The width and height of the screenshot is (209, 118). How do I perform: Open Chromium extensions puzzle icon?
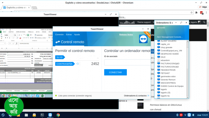coord(196,12)
